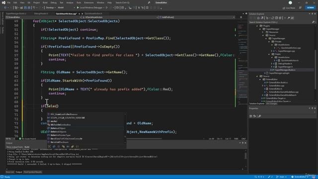Open AddPrefixes() member dropdown

(197, 17)
